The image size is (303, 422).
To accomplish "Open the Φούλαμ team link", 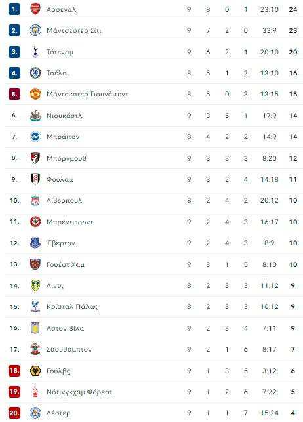I will coord(60,180).
